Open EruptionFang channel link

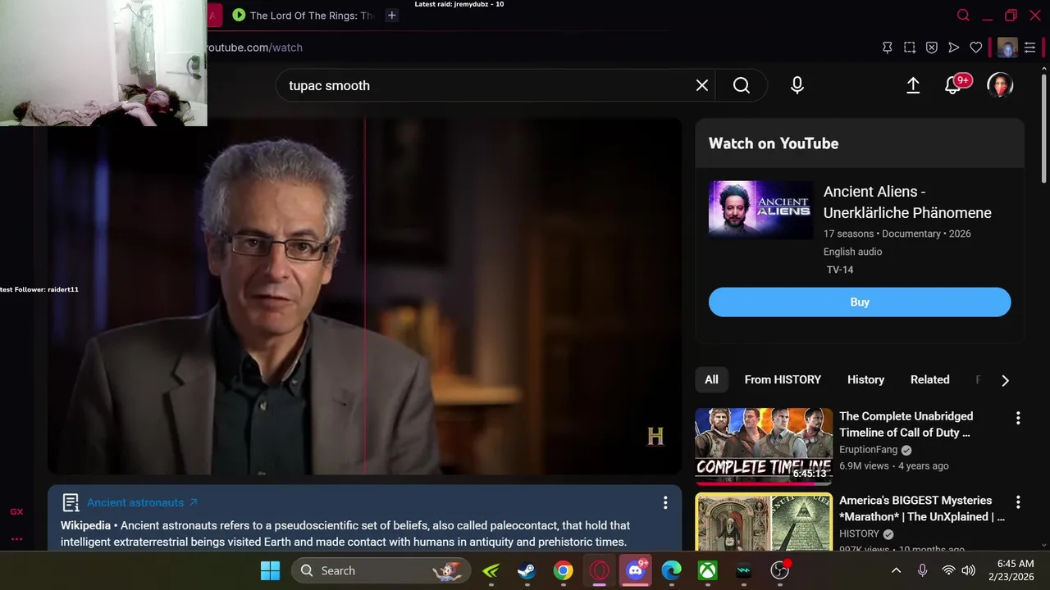869,450
